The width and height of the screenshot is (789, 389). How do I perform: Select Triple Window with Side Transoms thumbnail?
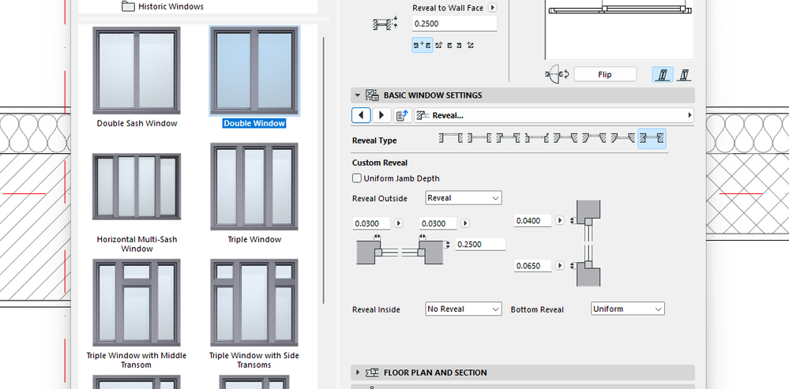click(x=254, y=302)
